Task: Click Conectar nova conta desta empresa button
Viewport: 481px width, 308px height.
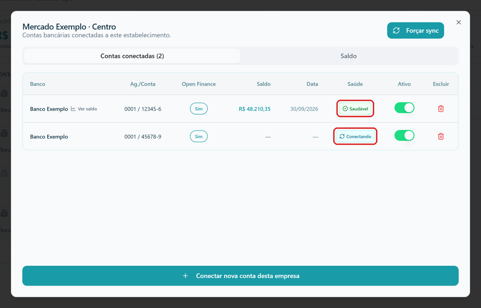Action: [240, 276]
